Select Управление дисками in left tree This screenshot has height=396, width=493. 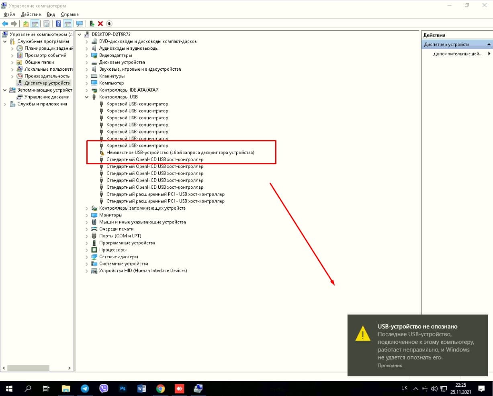[x=47, y=97]
